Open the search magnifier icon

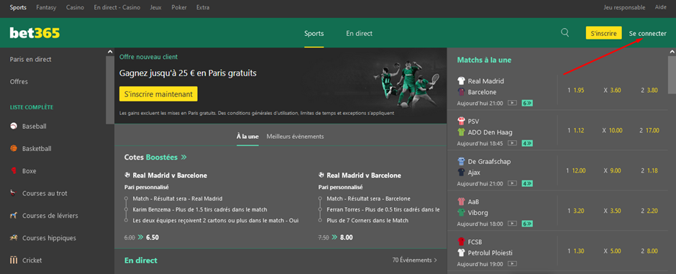pos(565,33)
